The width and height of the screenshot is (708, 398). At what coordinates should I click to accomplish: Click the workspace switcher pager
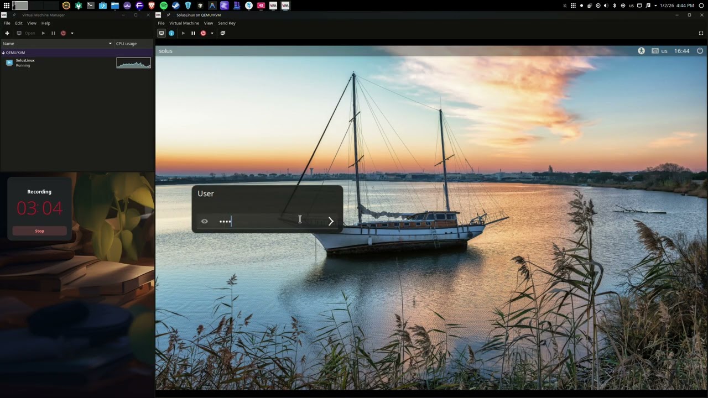click(x=35, y=6)
